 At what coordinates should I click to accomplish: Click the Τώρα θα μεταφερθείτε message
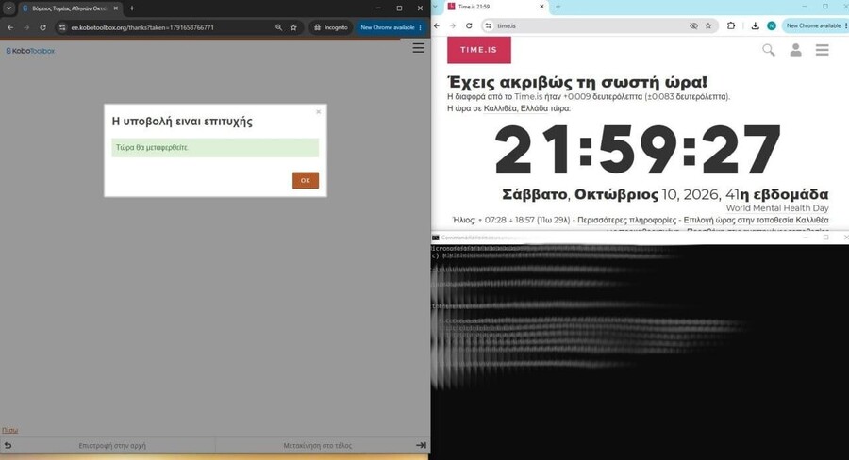point(215,147)
